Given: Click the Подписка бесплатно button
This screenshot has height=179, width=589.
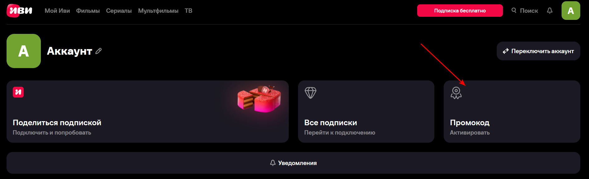Looking at the screenshot, I should tap(460, 11).
